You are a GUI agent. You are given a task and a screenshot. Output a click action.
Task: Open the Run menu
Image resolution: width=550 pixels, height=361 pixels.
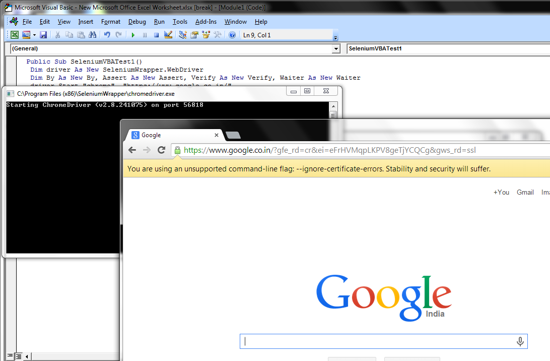159,22
